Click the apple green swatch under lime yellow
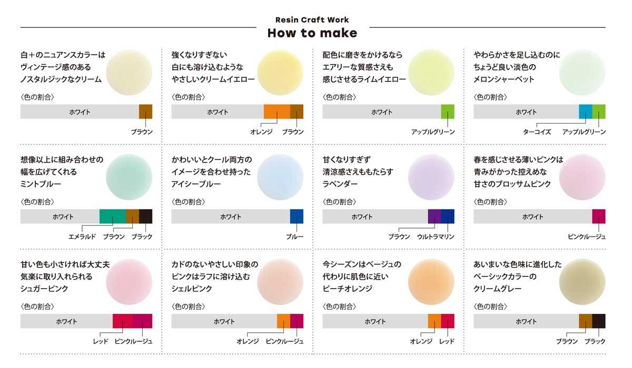The width and height of the screenshot is (632, 368). coord(448,111)
